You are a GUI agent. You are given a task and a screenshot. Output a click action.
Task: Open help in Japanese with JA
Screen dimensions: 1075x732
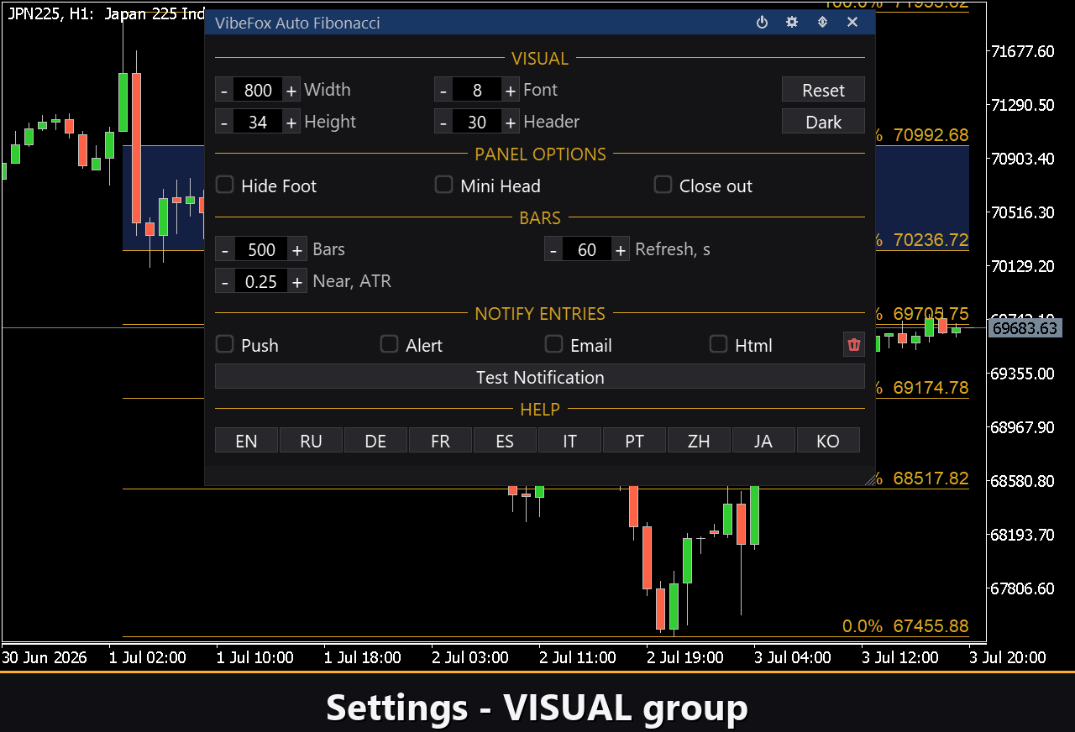tap(763, 441)
